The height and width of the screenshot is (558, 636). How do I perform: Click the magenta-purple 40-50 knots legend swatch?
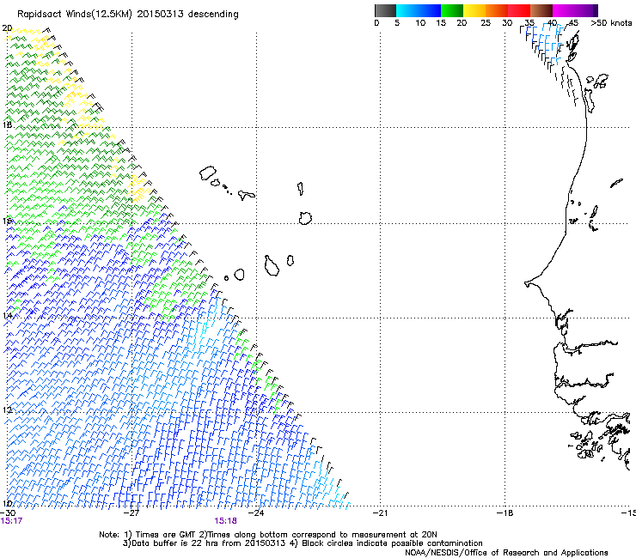pos(575,10)
